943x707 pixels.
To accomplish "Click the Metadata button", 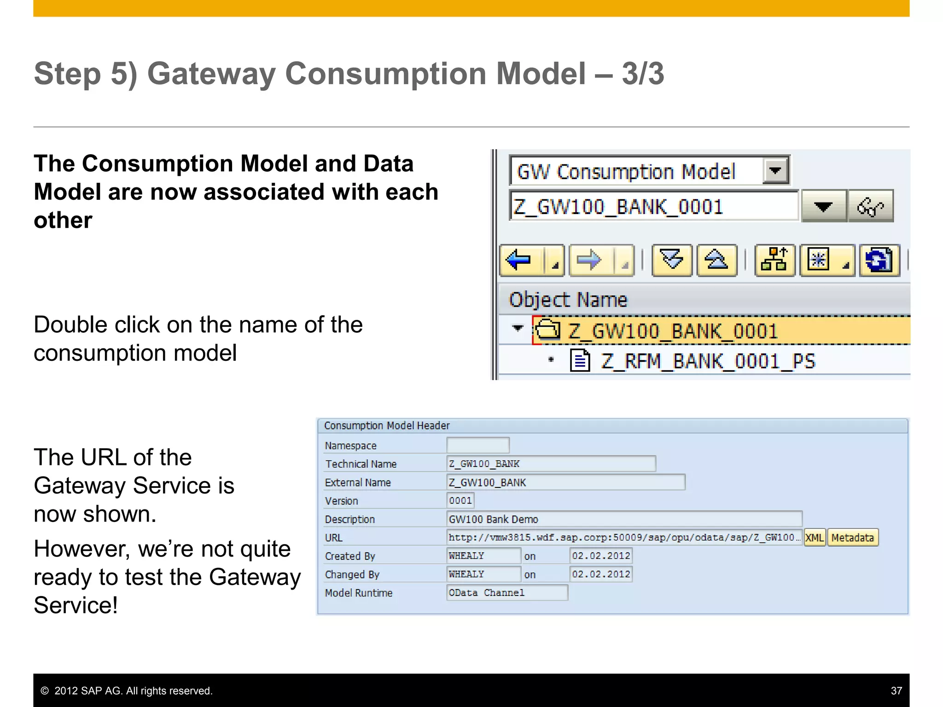I will coord(853,538).
